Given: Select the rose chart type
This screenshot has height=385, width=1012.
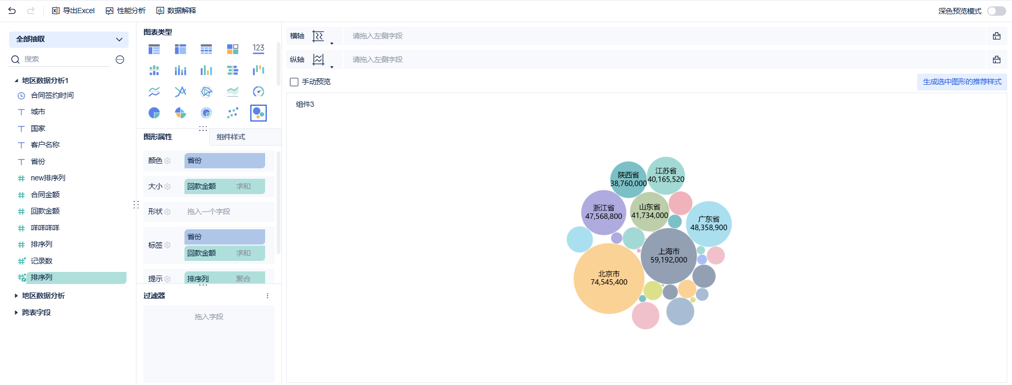Looking at the screenshot, I should coord(180,113).
